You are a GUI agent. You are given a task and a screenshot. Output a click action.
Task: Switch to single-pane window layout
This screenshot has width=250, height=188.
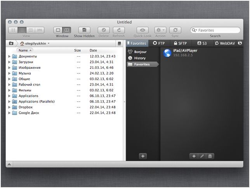(x=58, y=30)
